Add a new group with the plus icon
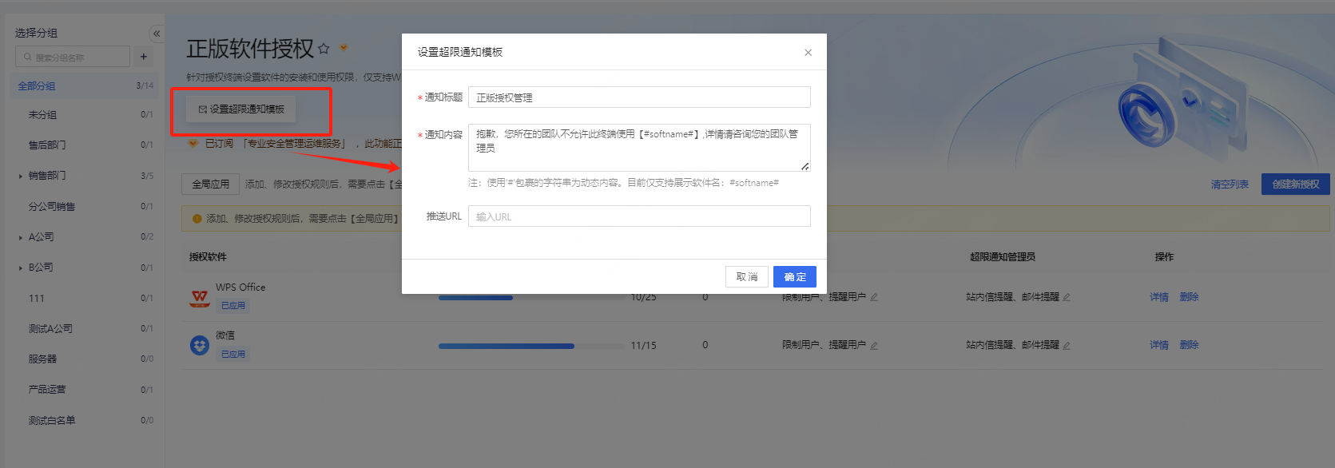Image resolution: width=1335 pixels, height=468 pixels. (144, 57)
